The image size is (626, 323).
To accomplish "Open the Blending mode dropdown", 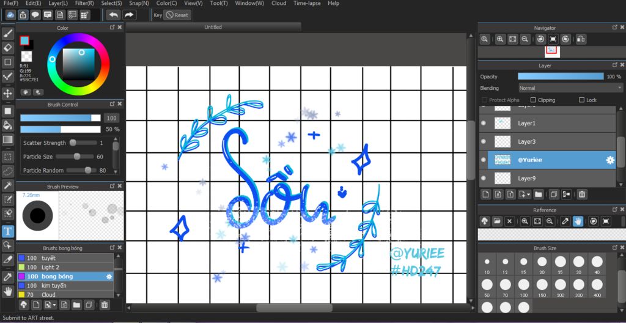I will [570, 88].
